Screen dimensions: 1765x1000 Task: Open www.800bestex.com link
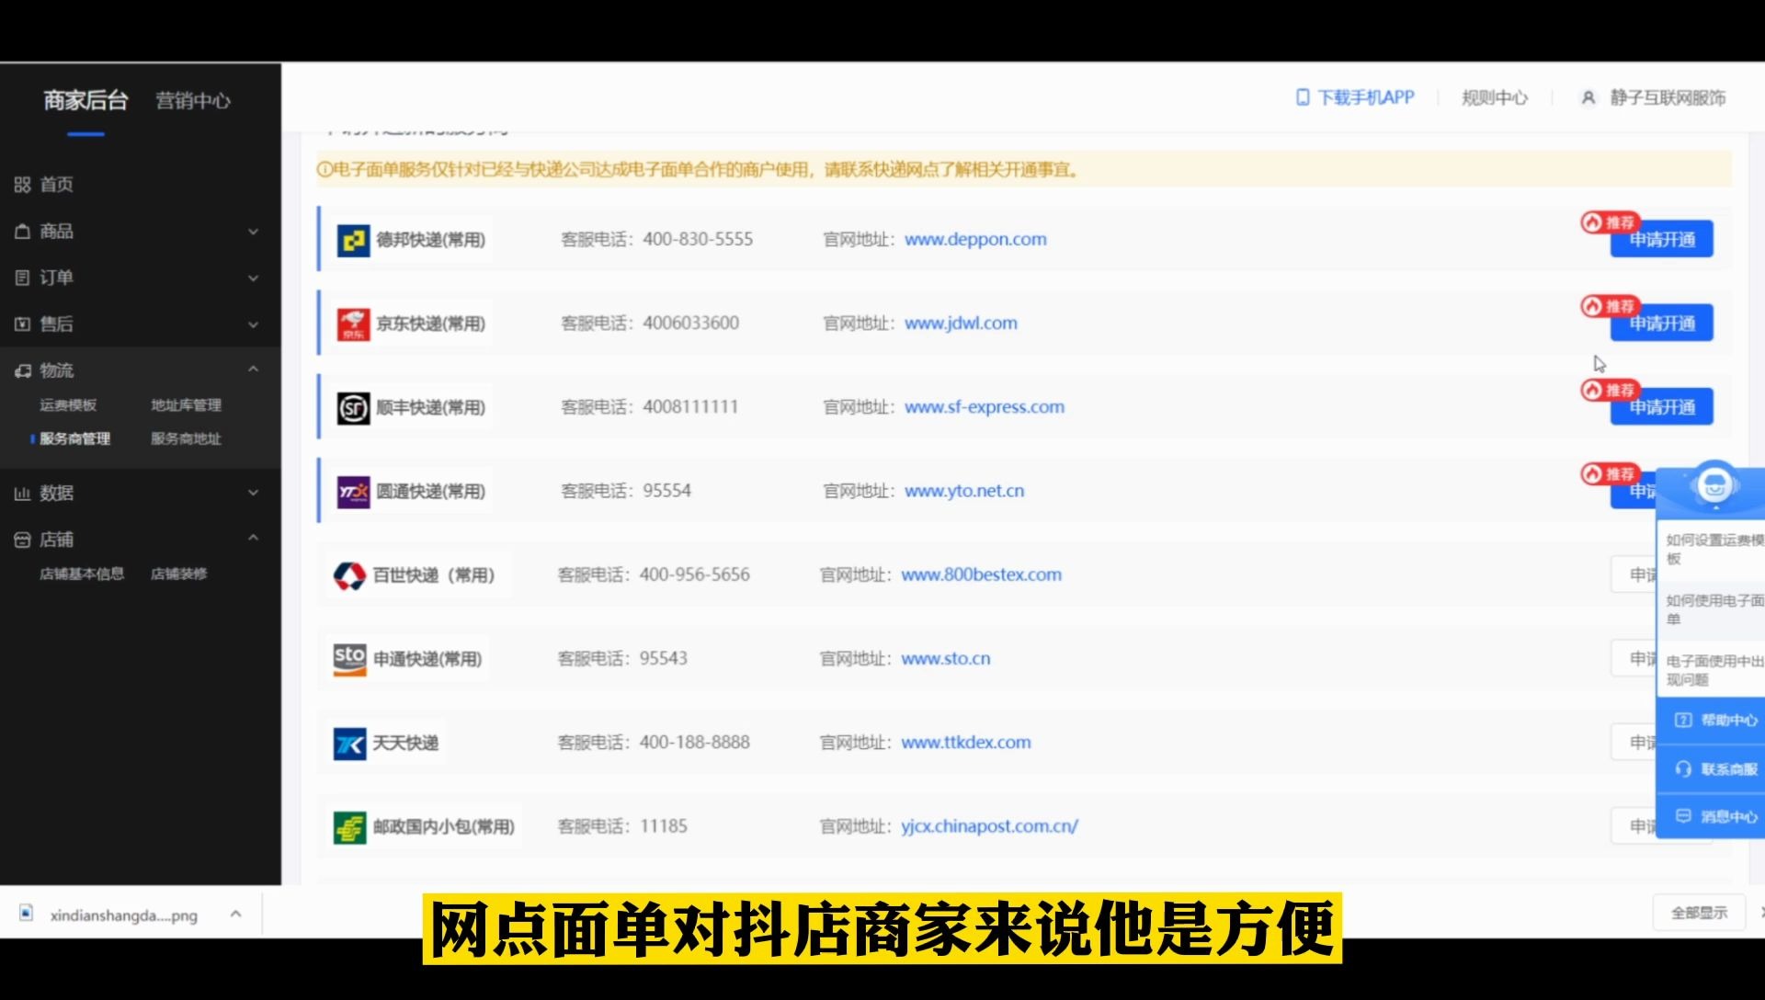click(x=981, y=575)
